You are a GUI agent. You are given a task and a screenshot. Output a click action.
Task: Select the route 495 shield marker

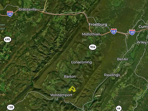click(7, 40)
